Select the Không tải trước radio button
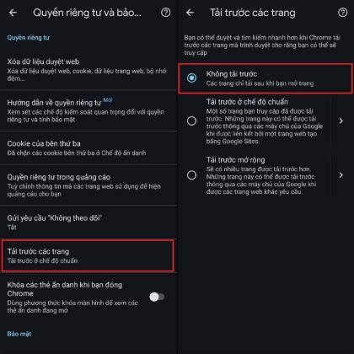354x354 pixels. pos(191,78)
